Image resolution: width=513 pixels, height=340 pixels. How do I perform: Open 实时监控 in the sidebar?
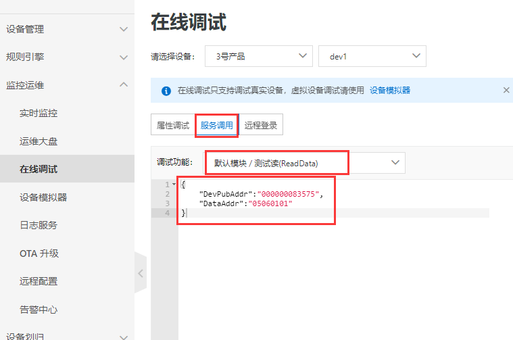coord(39,114)
